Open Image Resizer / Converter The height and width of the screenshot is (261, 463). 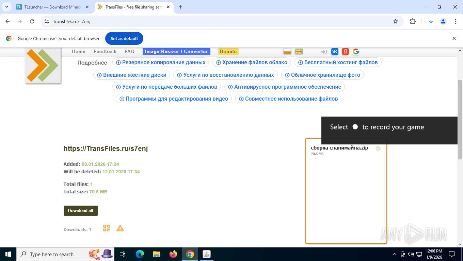pyautogui.click(x=176, y=51)
